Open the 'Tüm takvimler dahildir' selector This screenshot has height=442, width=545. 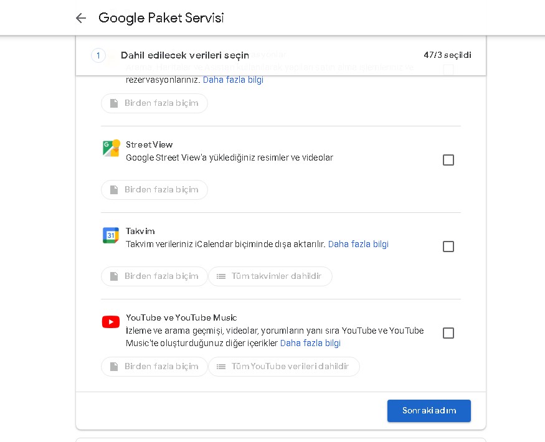(270, 276)
